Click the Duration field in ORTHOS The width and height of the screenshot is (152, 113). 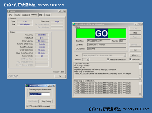pyautogui.click(x=107, y=45)
